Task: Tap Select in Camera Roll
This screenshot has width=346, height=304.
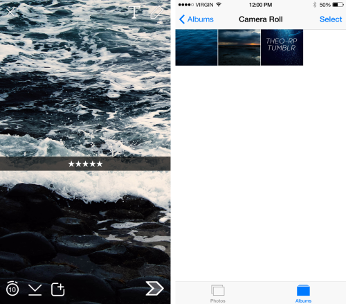Action: click(x=331, y=19)
